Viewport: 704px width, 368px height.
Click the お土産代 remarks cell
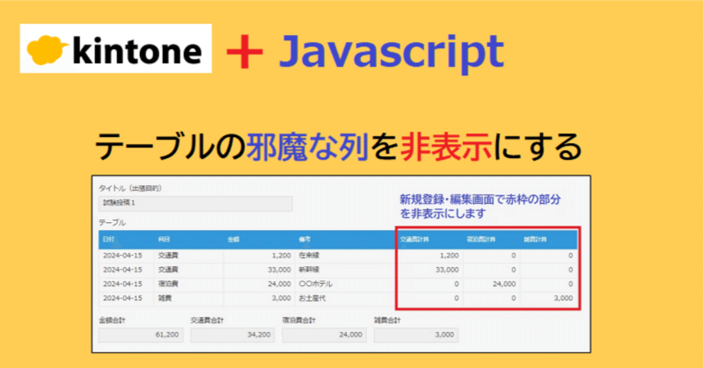(313, 298)
